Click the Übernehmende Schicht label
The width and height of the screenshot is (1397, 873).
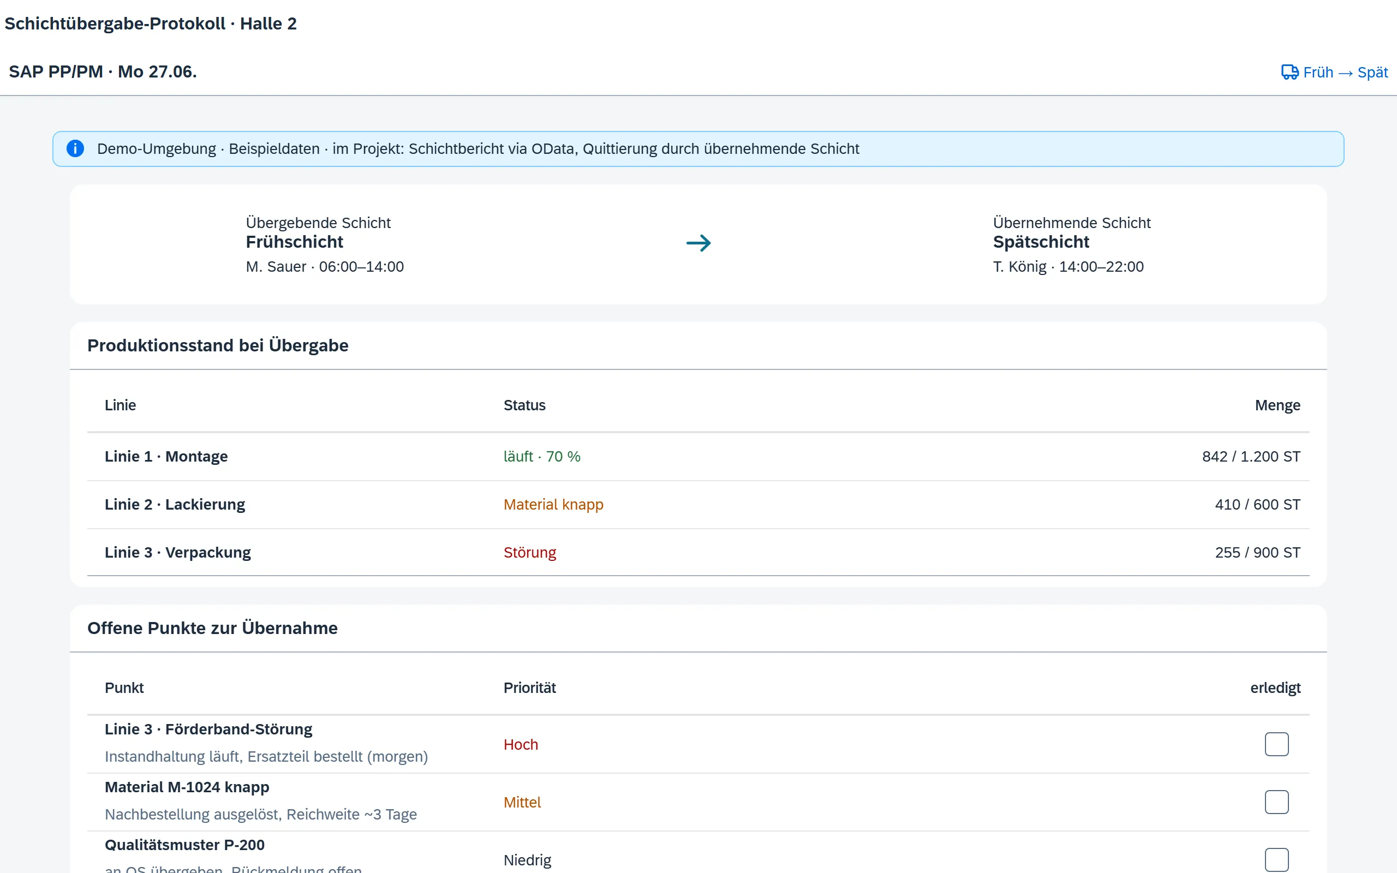click(x=1071, y=223)
